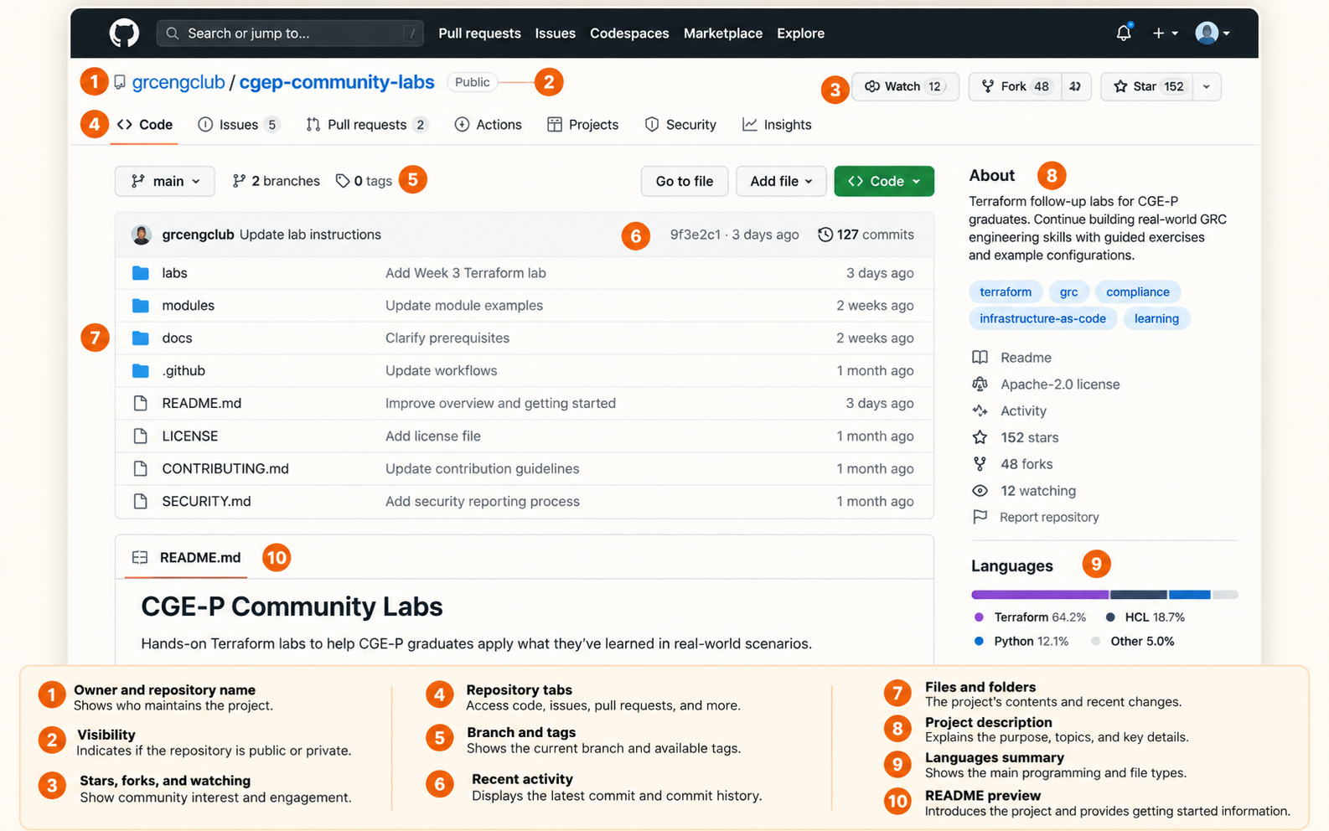
Task: Open the Insights tab
Action: [x=777, y=125]
